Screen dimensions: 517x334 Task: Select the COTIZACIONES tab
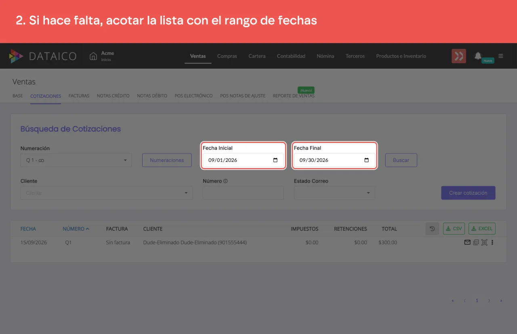46,96
